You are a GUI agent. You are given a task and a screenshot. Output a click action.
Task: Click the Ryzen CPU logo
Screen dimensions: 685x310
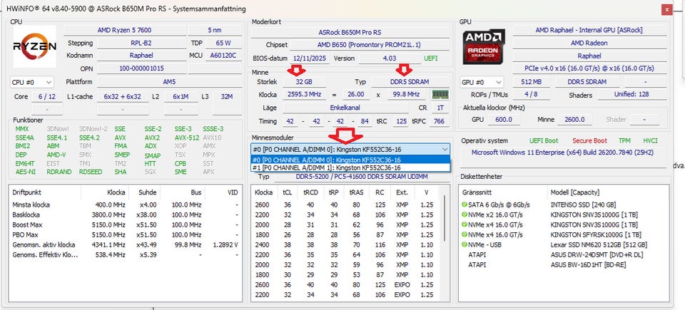pyautogui.click(x=32, y=46)
